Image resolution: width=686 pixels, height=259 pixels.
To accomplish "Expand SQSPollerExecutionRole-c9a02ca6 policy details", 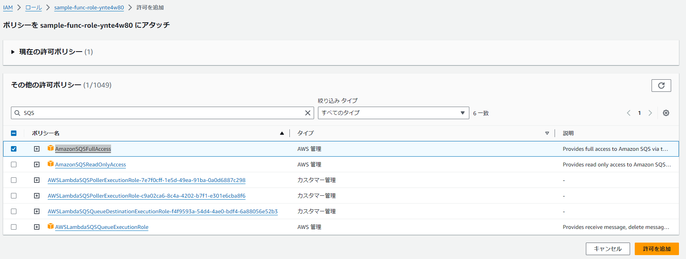I will coord(37,196).
